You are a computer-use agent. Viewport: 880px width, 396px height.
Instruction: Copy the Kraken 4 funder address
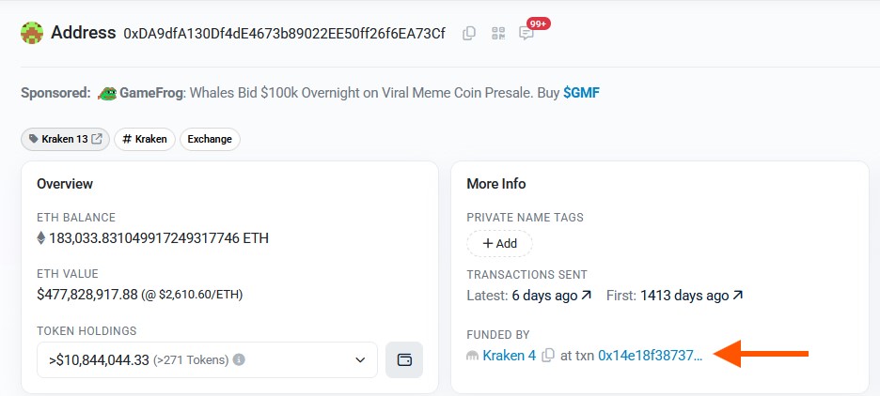548,356
